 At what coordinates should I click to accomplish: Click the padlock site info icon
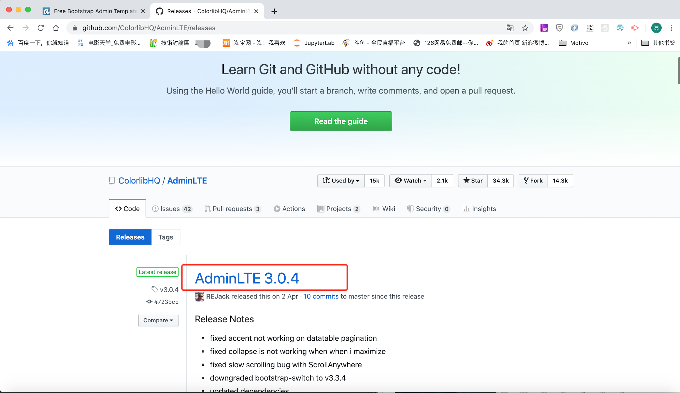click(75, 28)
